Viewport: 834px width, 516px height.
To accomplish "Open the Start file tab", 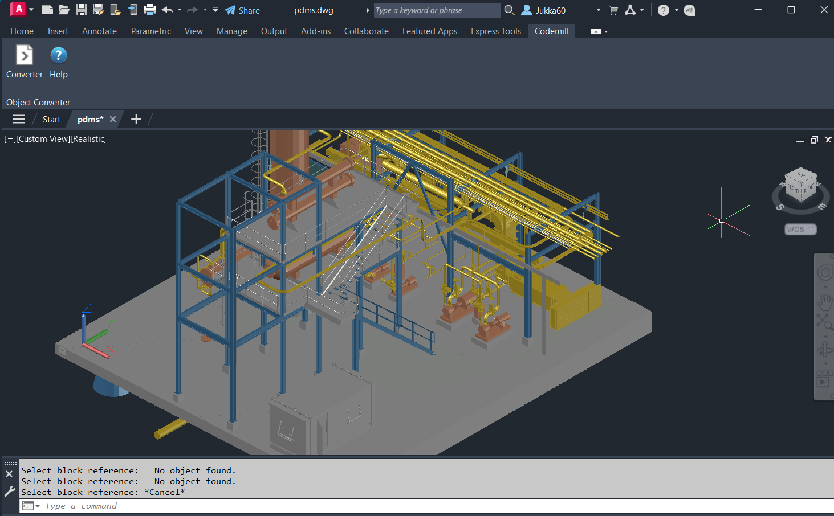I will 51,119.
